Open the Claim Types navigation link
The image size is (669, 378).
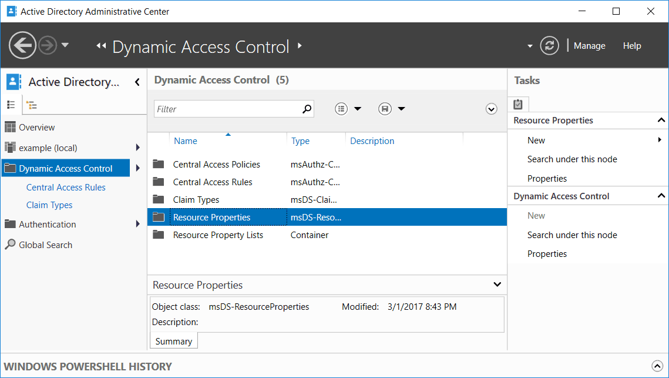[49, 205]
